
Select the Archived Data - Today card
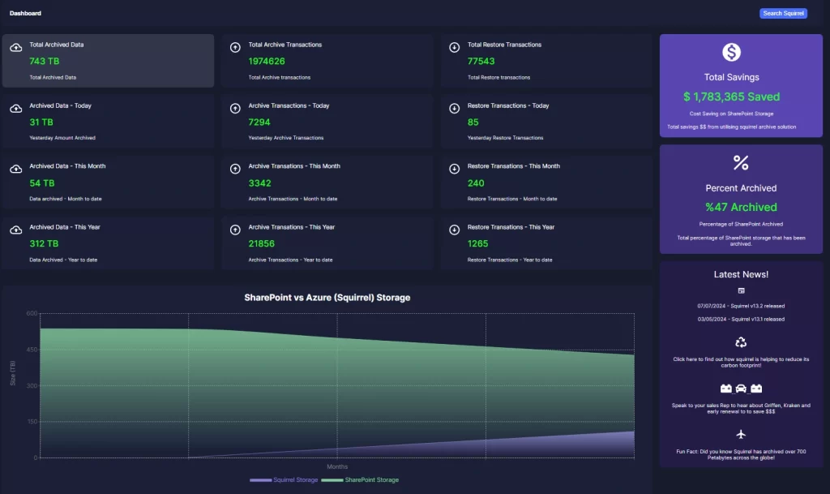coord(108,121)
